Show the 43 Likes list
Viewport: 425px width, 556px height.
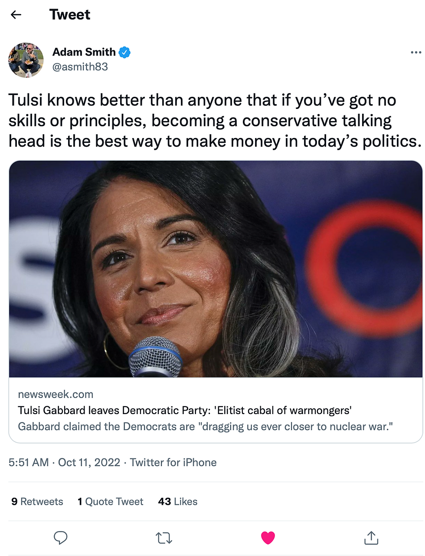[178, 502]
